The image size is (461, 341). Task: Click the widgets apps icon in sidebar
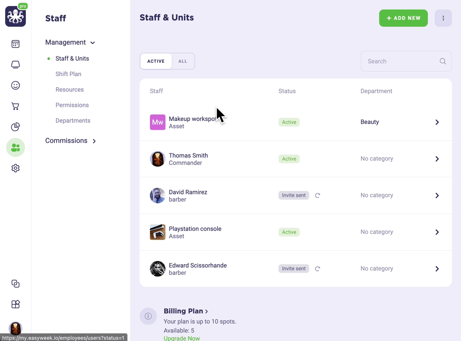[15, 304]
